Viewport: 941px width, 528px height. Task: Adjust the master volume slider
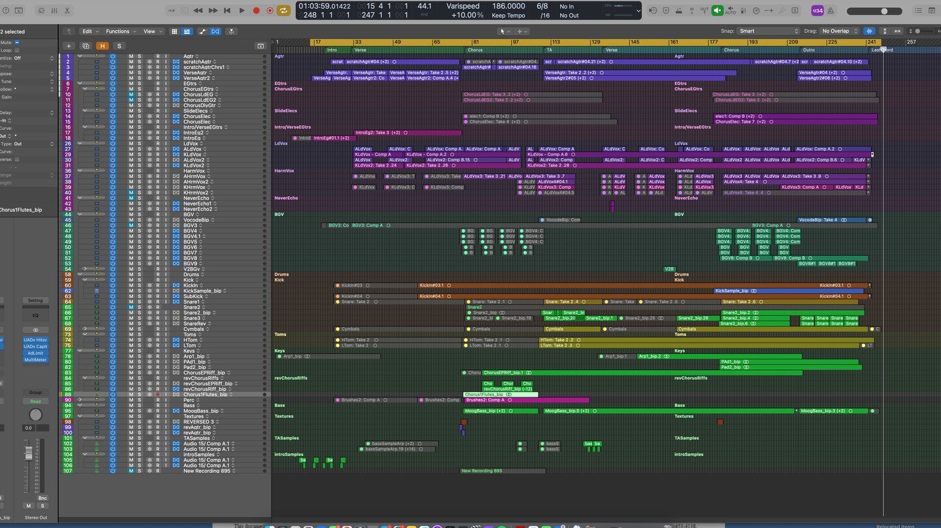click(875, 11)
